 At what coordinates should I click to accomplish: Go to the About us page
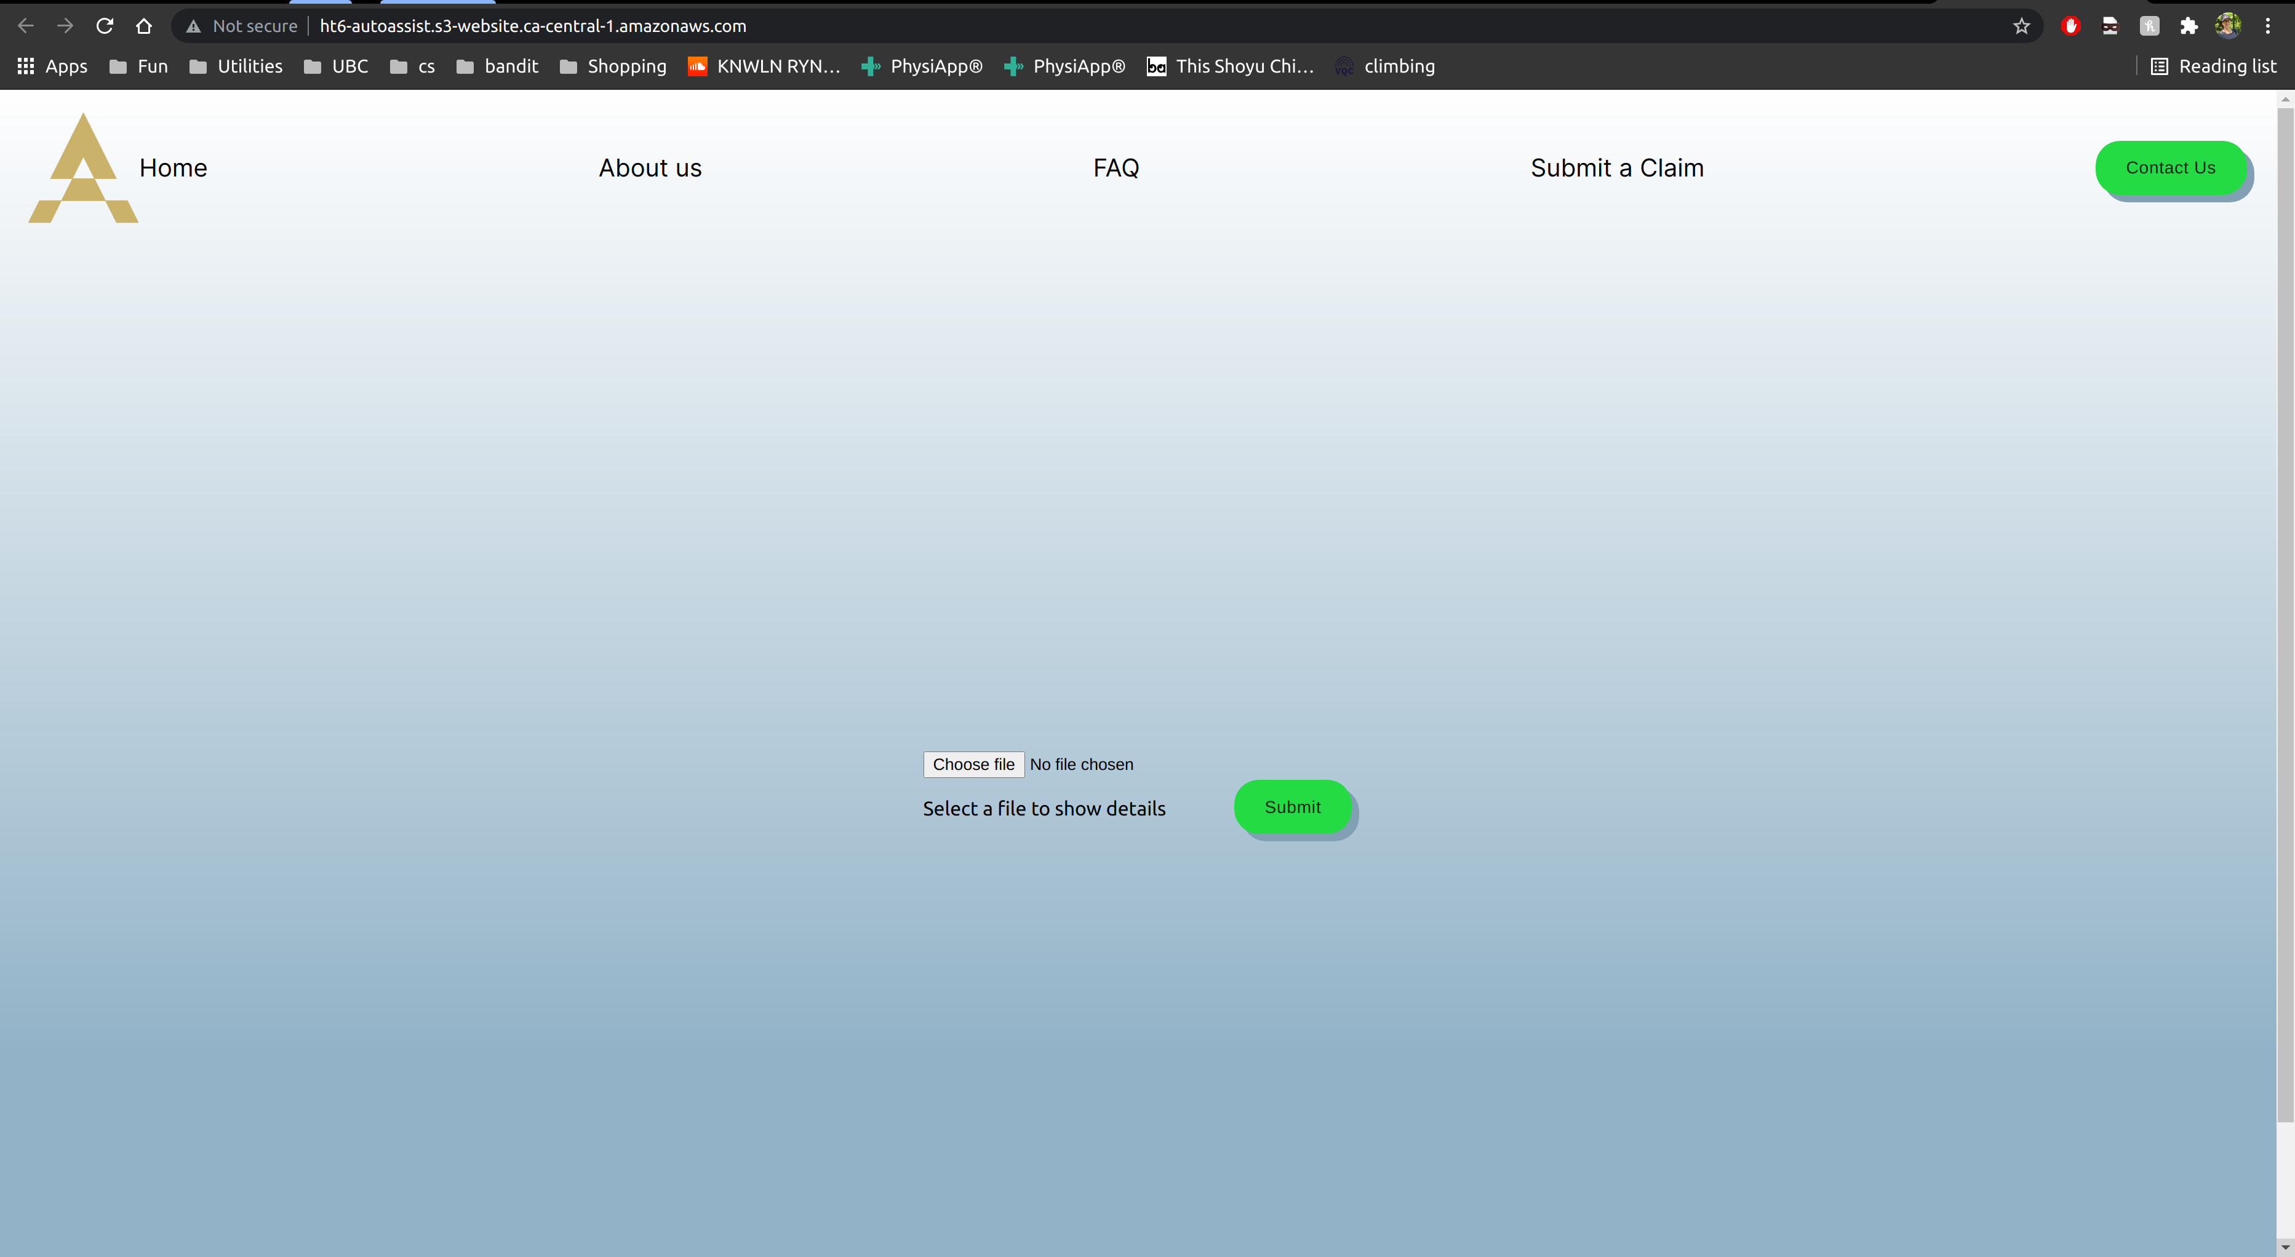(x=650, y=167)
